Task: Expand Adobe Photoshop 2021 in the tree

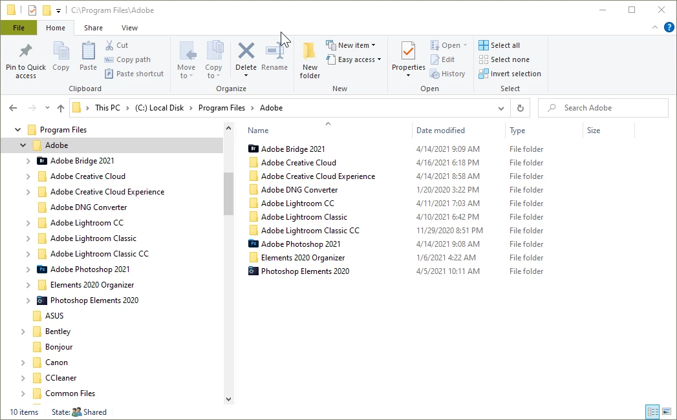Action: (28, 270)
